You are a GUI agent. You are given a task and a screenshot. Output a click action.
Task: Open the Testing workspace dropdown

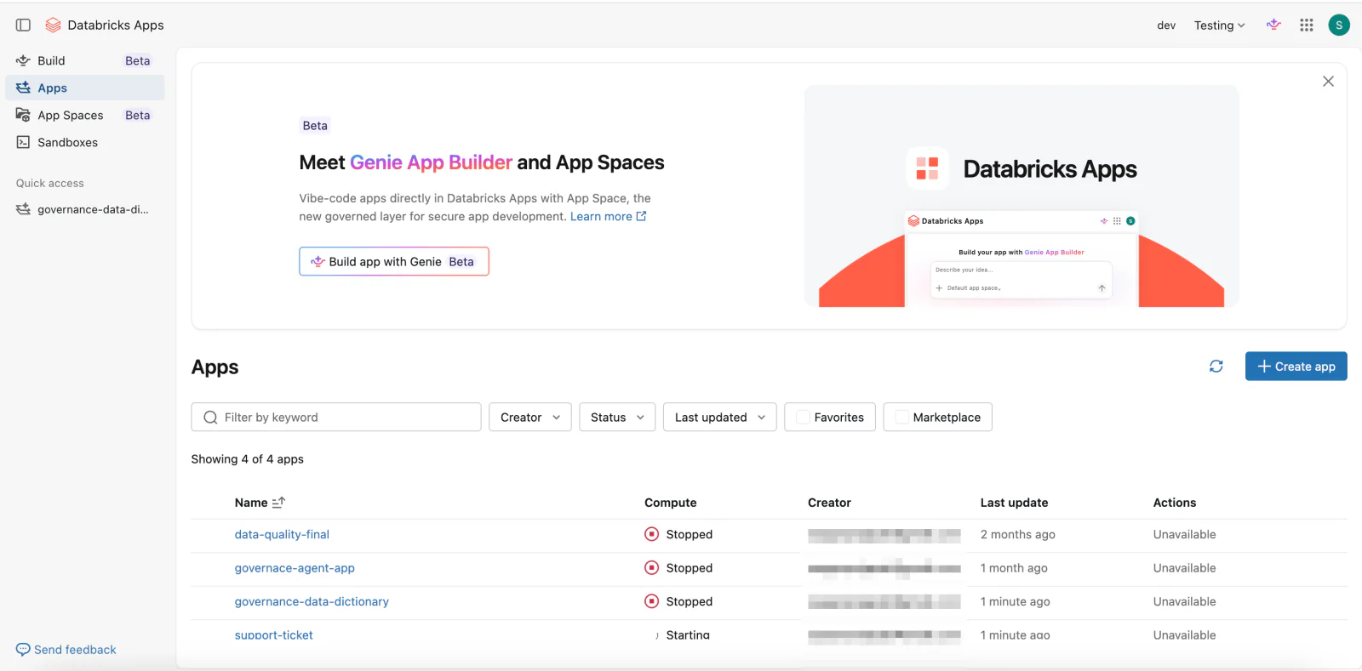tap(1219, 26)
